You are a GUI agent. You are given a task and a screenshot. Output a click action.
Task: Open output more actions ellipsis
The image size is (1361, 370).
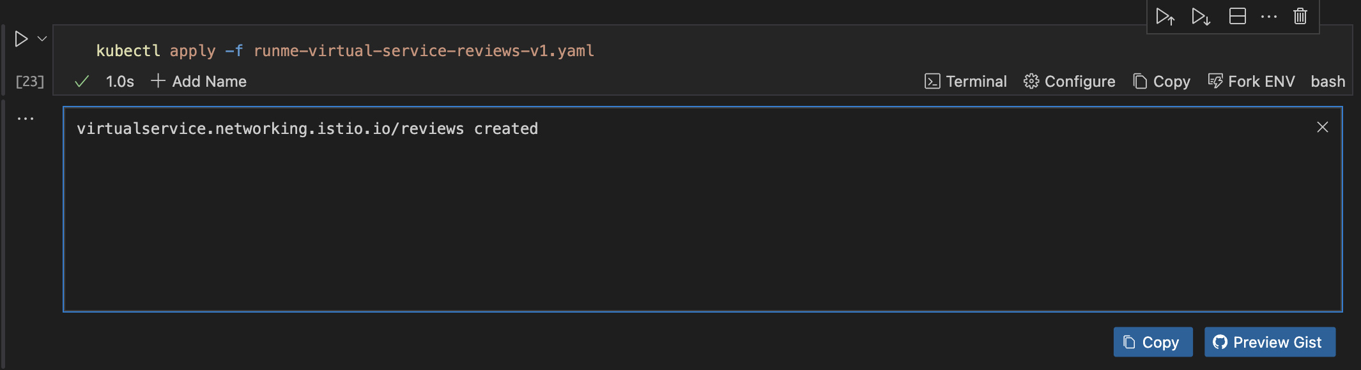pos(26,119)
